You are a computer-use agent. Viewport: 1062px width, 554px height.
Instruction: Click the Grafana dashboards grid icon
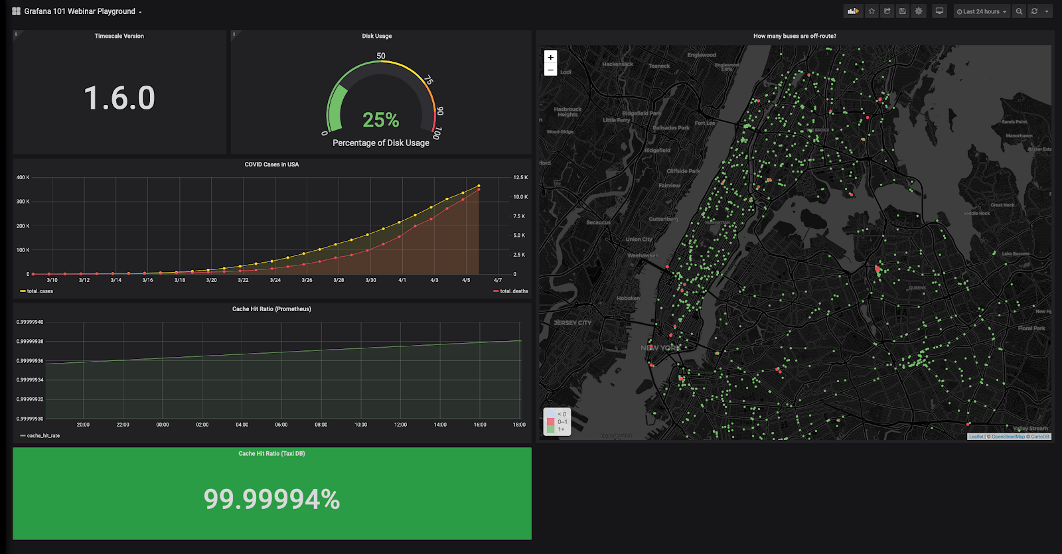pyautogui.click(x=16, y=11)
